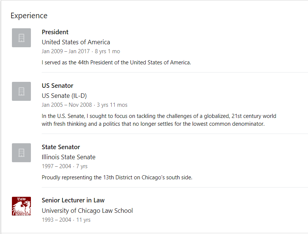308x234 pixels.
Task: Click the Jan 2005 – Nov 2008 date range
Action: pos(67,105)
